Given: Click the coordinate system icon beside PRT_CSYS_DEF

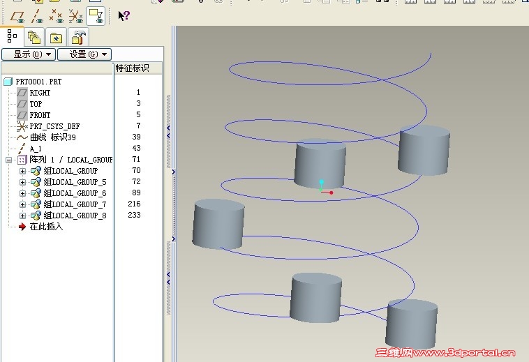Looking at the screenshot, I should click(22, 126).
